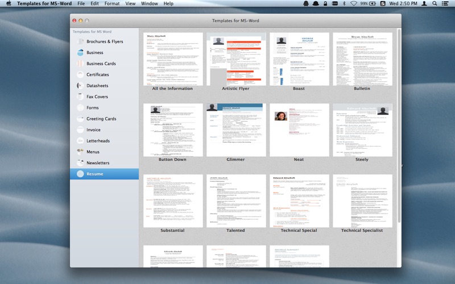Screen dimensions: 455x284
Task: Select the All the Information resume template
Action: (173, 59)
